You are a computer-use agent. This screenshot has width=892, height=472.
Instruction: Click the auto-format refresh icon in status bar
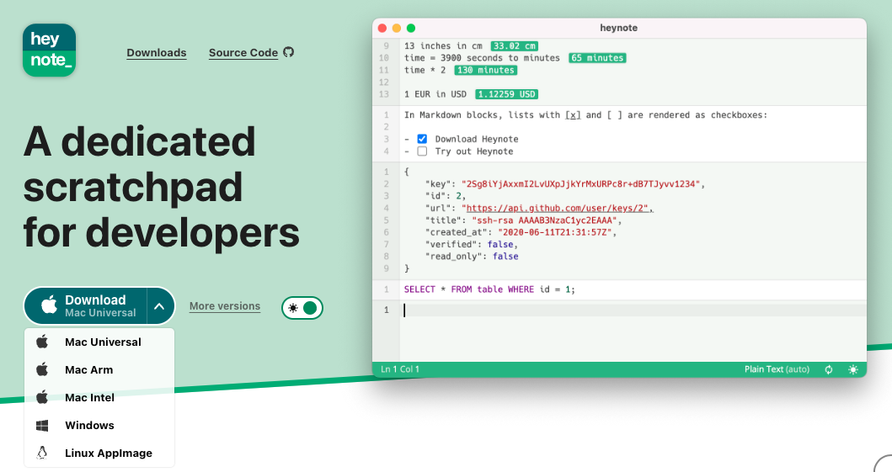[829, 369]
